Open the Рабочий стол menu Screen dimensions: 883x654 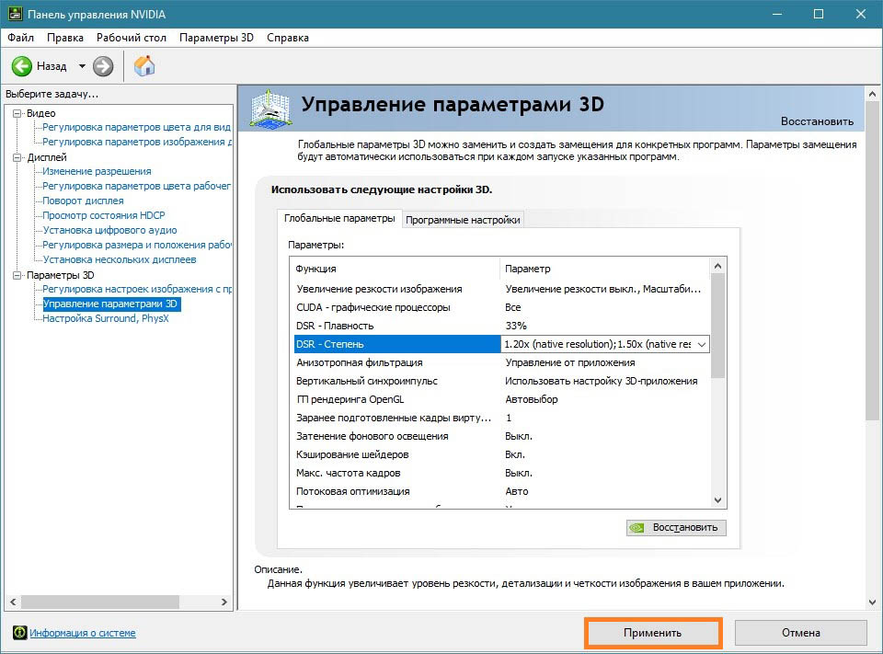(x=132, y=38)
